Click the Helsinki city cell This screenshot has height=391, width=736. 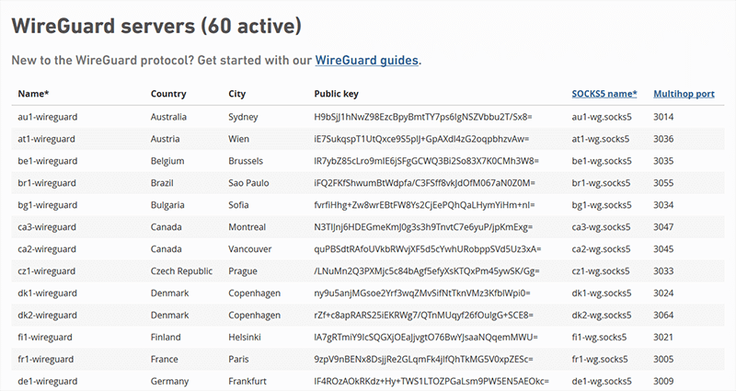[x=245, y=338]
